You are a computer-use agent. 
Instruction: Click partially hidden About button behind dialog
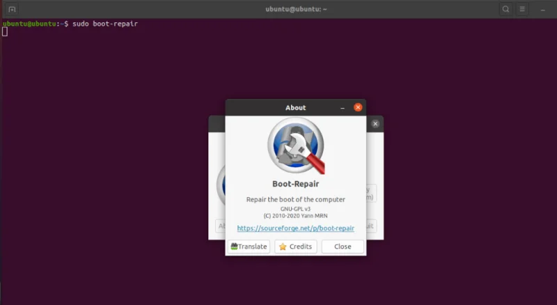click(220, 226)
